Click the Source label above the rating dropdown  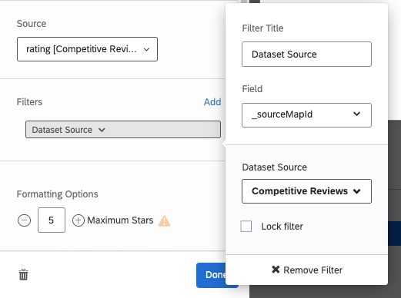point(32,24)
